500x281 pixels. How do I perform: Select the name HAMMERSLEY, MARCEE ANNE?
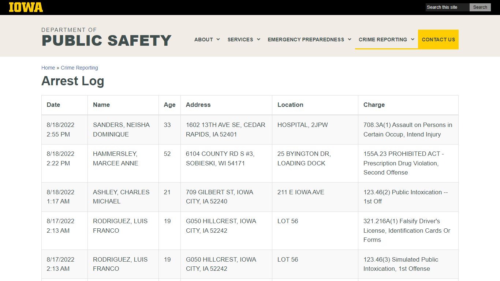(116, 158)
